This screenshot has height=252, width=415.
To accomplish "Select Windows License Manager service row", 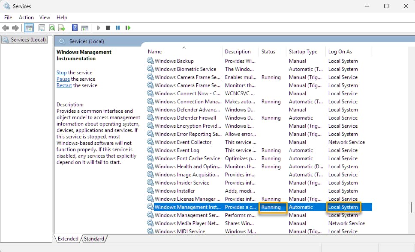I will click(259, 199).
